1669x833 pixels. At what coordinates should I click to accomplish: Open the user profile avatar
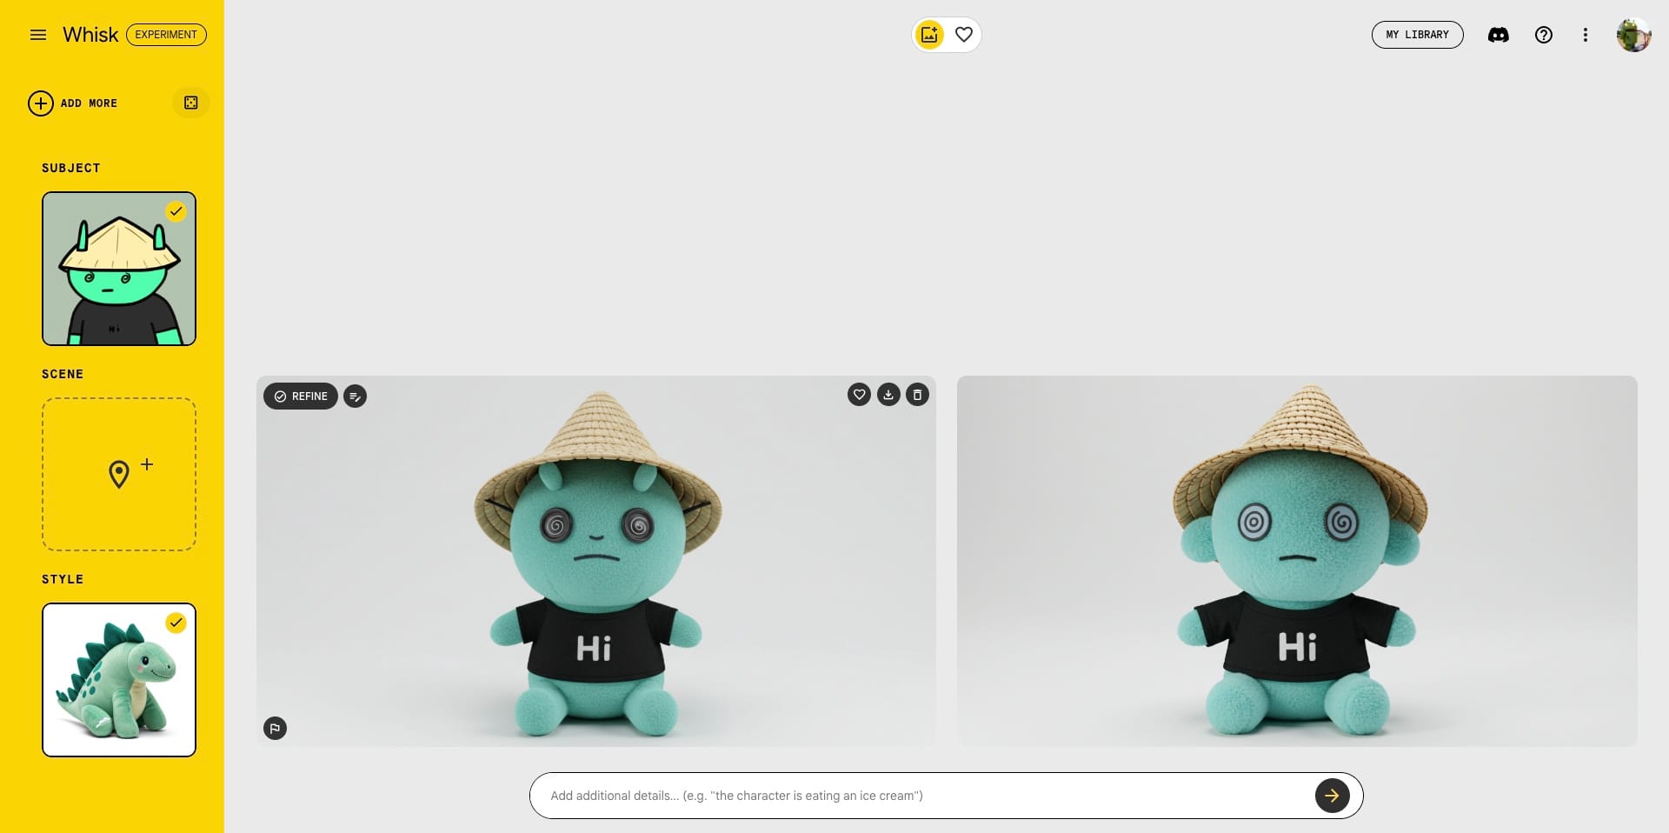click(x=1633, y=35)
